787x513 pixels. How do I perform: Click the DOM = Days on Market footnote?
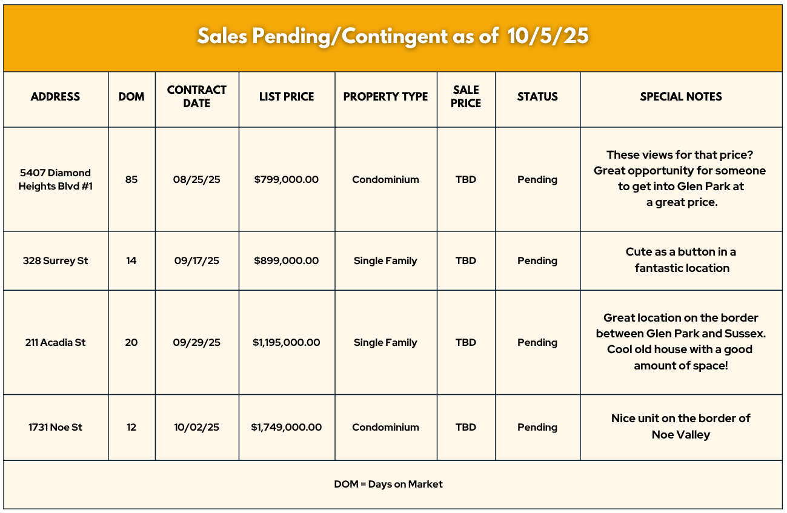point(388,484)
